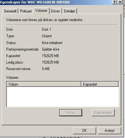Go to the Driver tab
This screenshot has height=138, width=125.
pyautogui.click(x=55, y=11)
